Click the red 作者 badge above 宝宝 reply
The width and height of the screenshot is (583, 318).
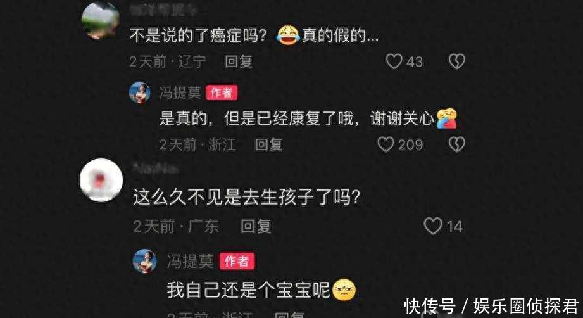[x=237, y=262]
